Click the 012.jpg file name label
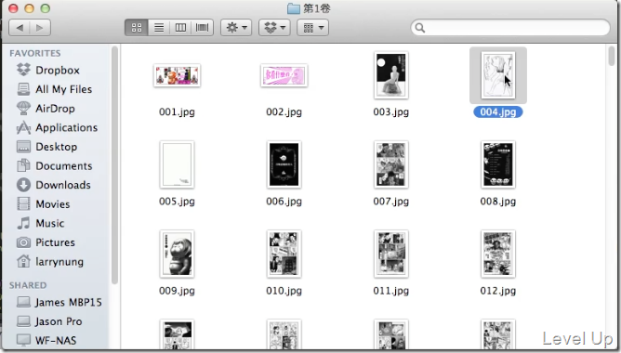This screenshot has height=353, width=621. click(x=498, y=291)
